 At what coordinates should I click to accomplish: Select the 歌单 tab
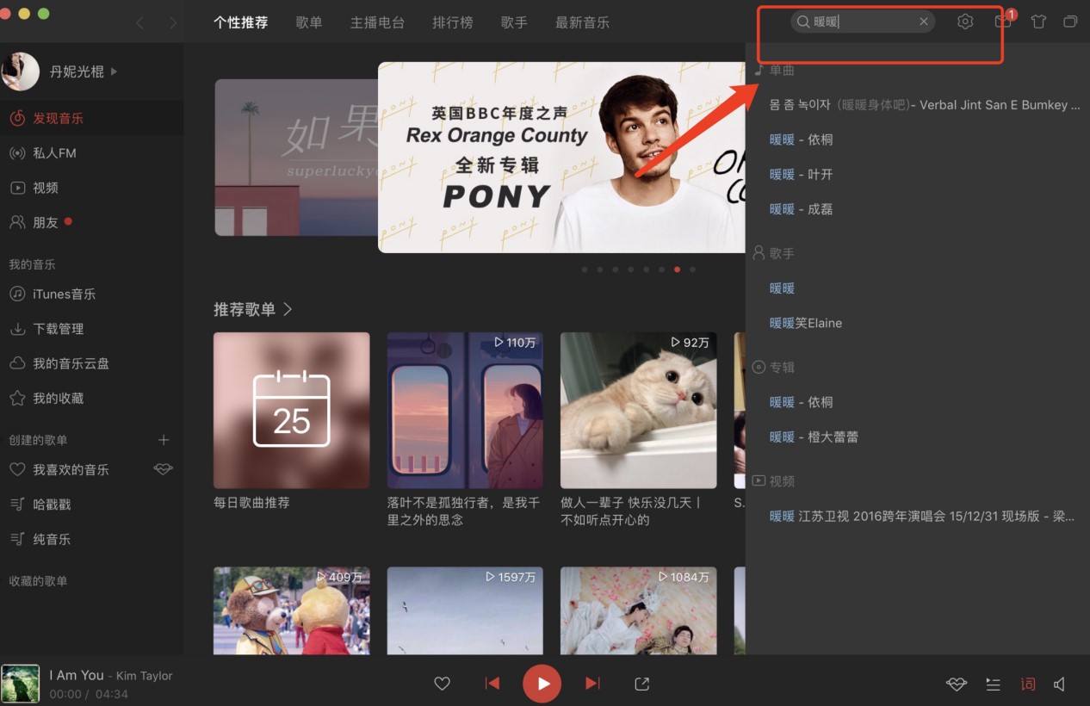(309, 22)
